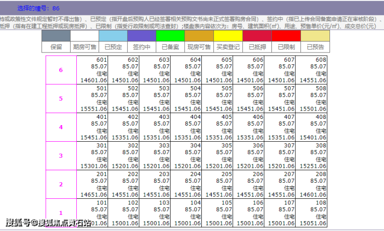Open room 505 cell

[217, 99]
